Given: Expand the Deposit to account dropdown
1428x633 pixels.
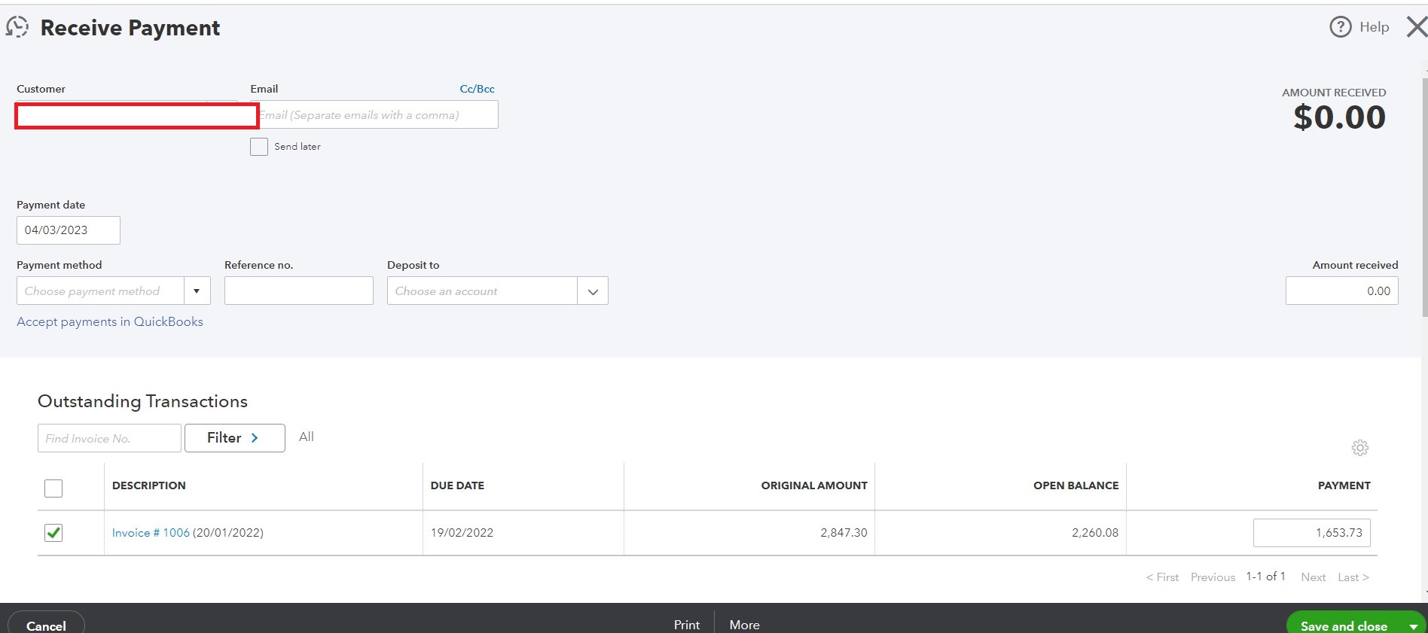Looking at the screenshot, I should pyautogui.click(x=593, y=291).
